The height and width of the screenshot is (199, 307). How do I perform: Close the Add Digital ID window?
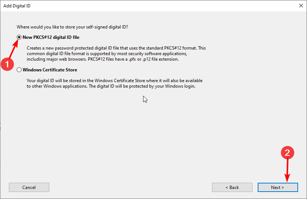[x=301, y=6]
